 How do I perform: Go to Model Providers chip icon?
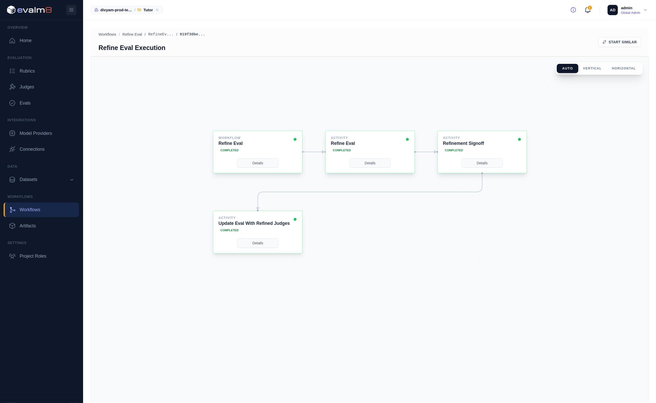(x=12, y=133)
